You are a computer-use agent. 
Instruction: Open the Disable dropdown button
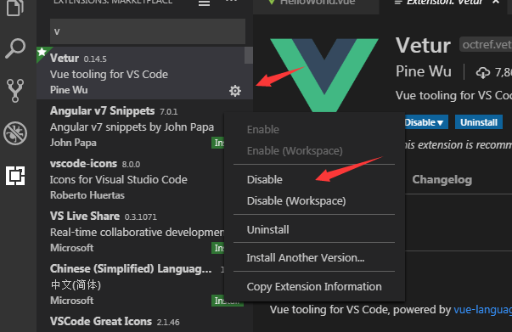(425, 122)
